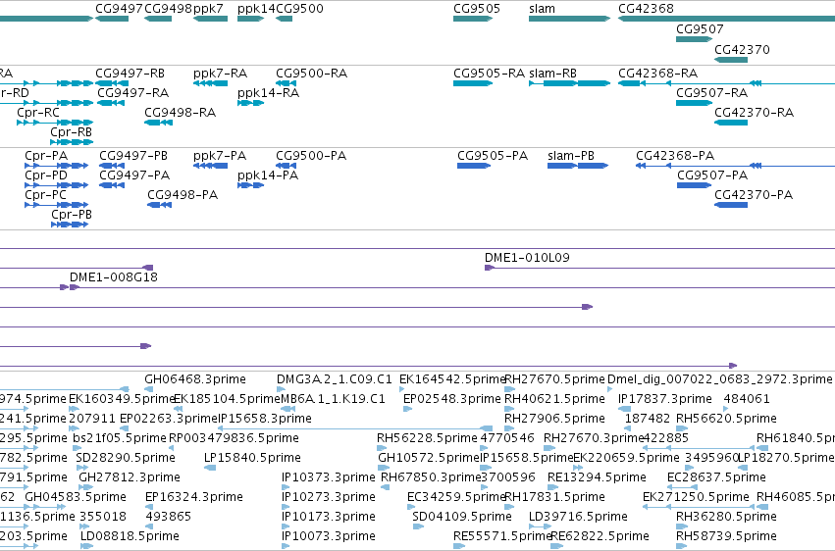The width and height of the screenshot is (835, 551).
Task: Open transcript CG42368-RA
Action: coord(657,74)
